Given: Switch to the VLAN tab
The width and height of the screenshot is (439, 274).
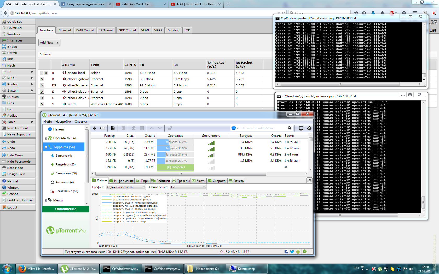Looking at the screenshot, I should 145,30.
